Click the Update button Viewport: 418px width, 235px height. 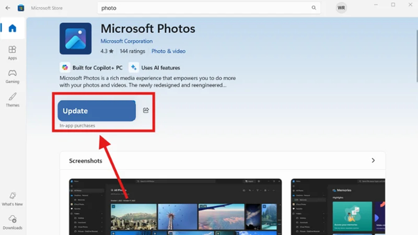(97, 111)
